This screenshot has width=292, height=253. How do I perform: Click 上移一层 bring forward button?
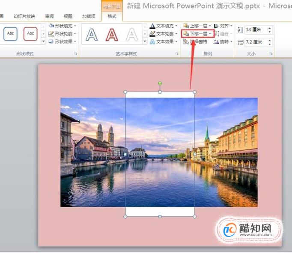(x=195, y=26)
